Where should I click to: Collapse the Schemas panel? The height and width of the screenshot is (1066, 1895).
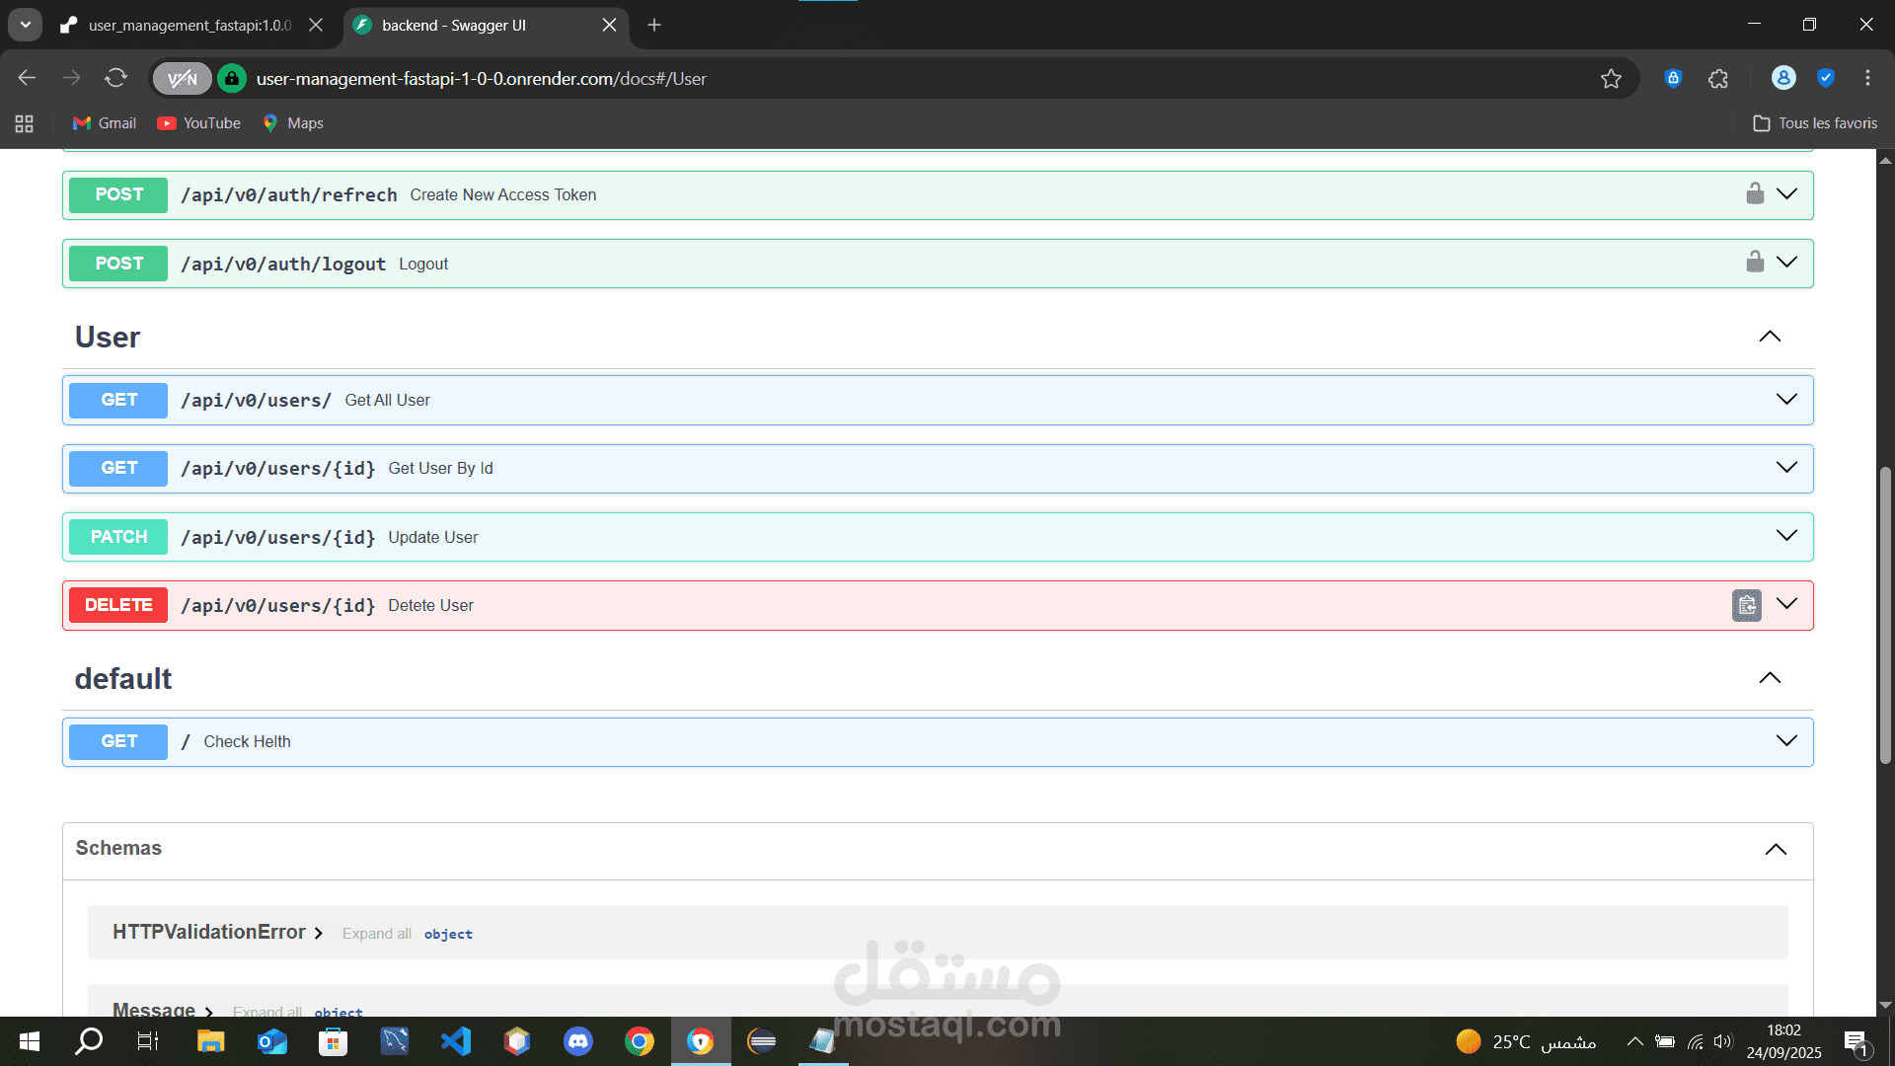point(1776,849)
